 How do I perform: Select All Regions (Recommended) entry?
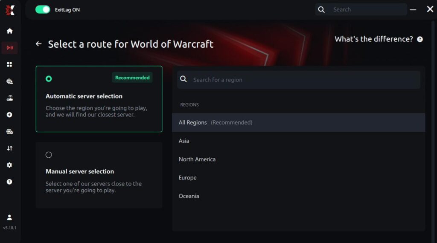click(x=298, y=122)
